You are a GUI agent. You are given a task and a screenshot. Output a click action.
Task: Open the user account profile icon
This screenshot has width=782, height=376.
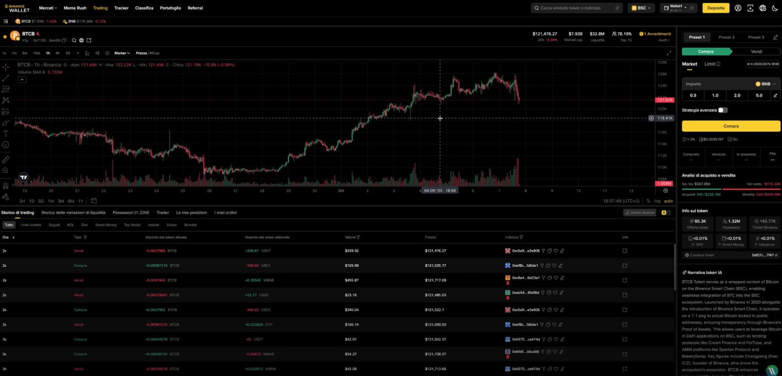click(738, 8)
